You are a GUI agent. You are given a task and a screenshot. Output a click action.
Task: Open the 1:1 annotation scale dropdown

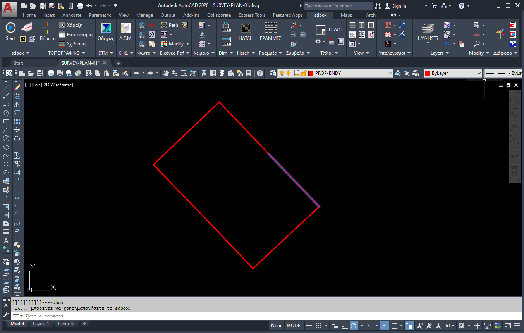click(x=449, y=326)
